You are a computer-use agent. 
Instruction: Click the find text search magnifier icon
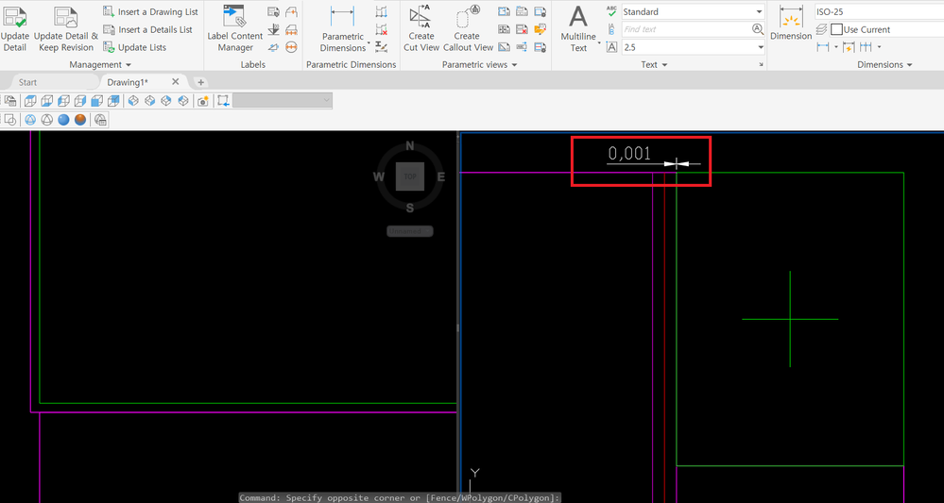point(758,29)
